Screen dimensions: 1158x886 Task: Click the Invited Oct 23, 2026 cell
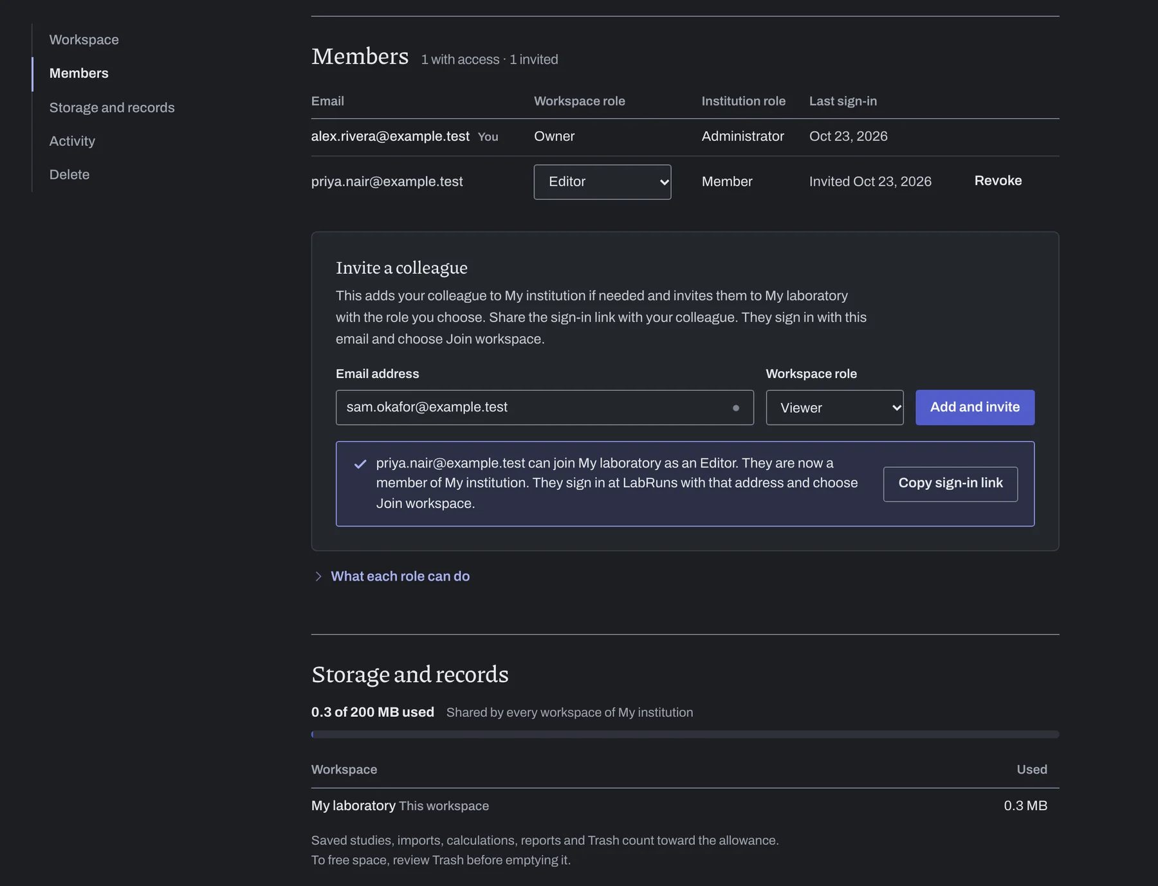870,182
